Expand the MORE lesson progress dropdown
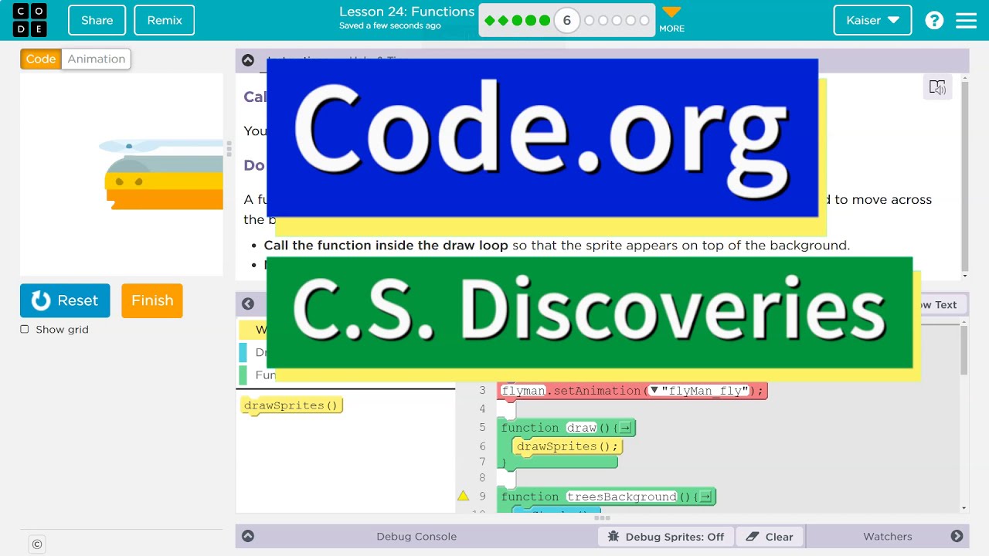This screenshot has width=989, height=556. point(671,19)
